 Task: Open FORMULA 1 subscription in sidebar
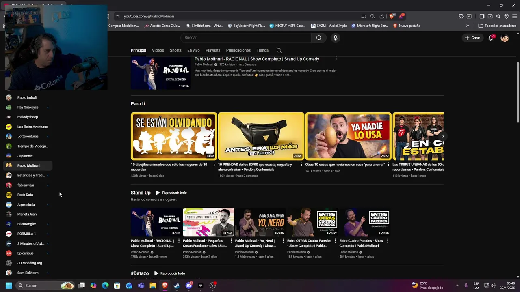[28, 234]
